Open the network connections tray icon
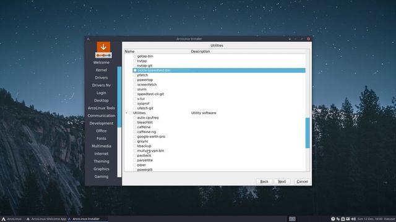 338,219
